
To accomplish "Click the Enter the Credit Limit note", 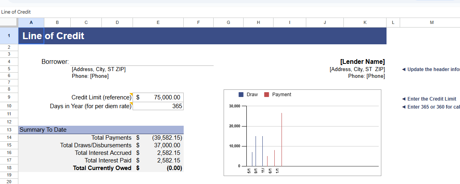I will pos(429,99).
